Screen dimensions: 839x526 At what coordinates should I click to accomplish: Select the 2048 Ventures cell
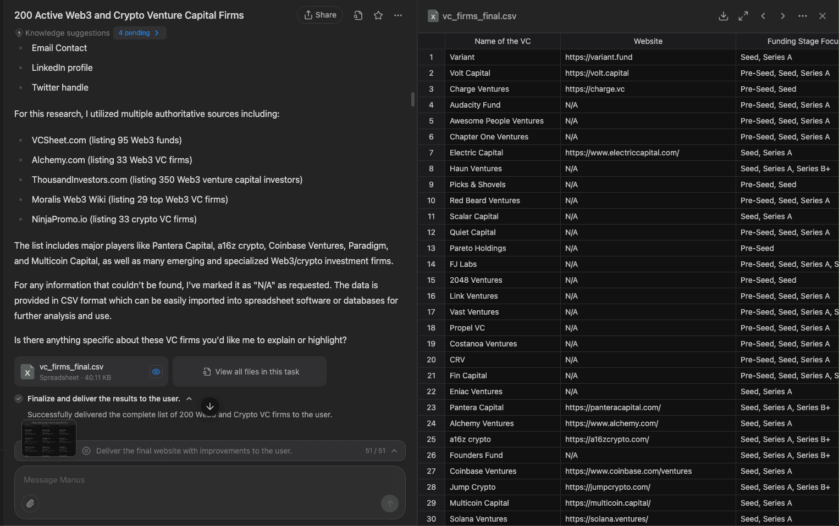point(503,280)
